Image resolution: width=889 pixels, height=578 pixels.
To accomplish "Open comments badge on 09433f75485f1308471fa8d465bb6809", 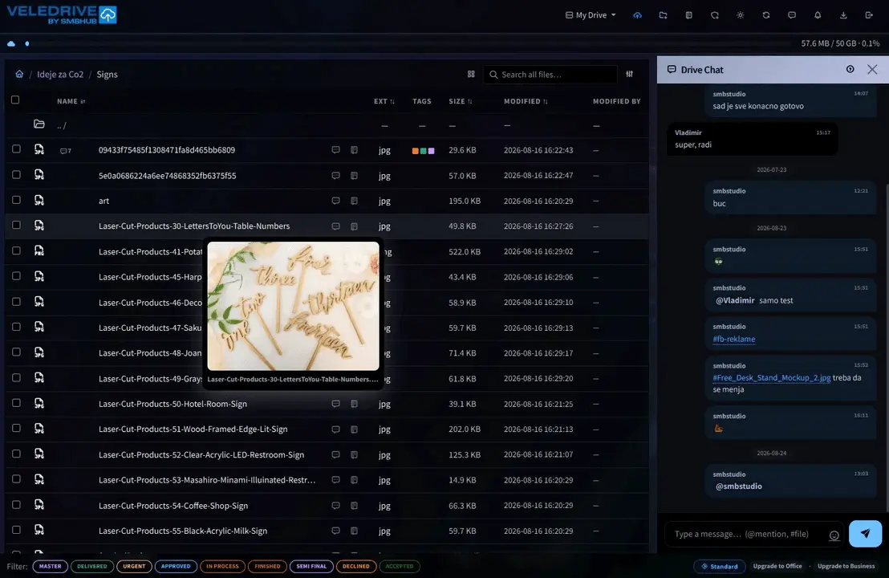I will [65, 150].
